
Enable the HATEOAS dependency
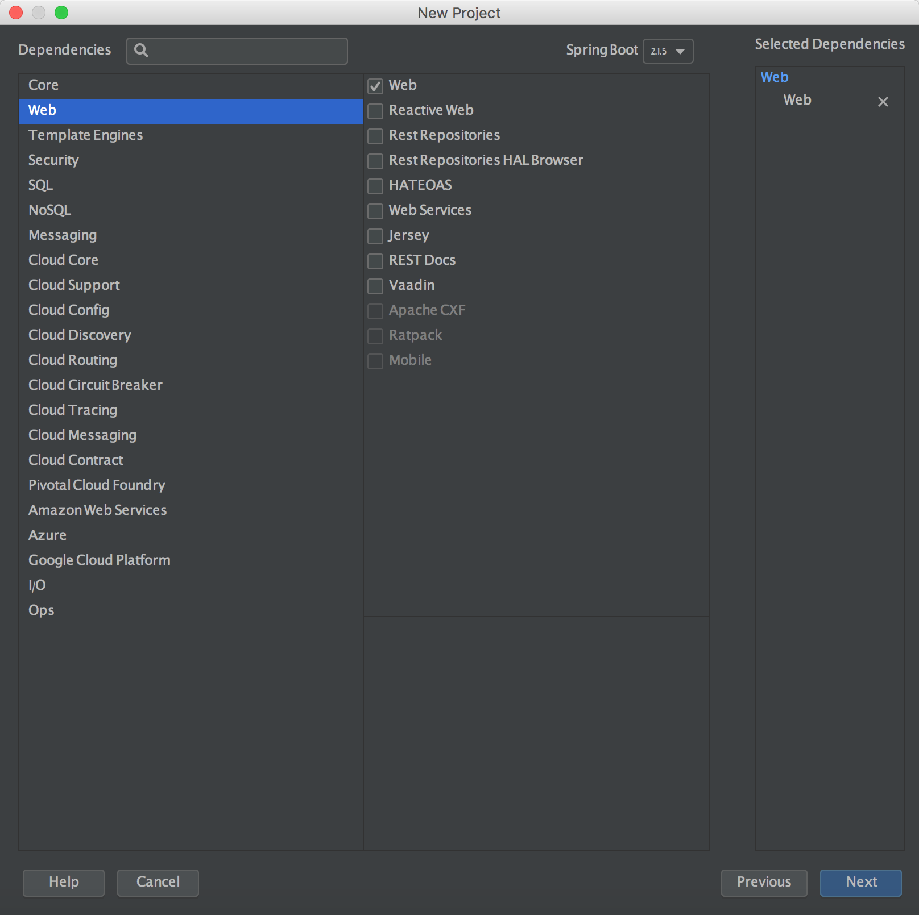point(375,186)
